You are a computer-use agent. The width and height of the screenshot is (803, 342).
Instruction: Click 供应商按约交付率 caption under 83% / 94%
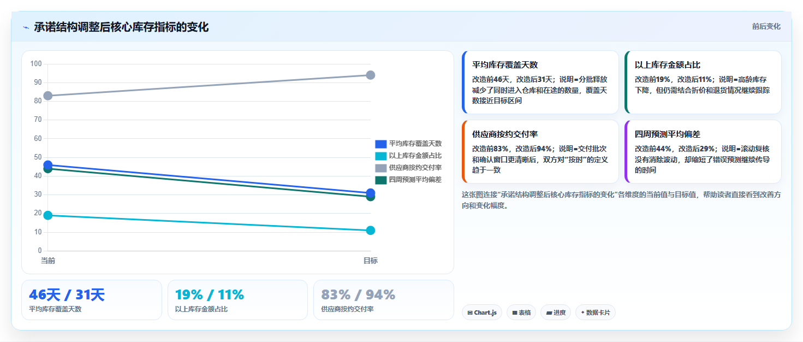click(x=347, y=309)
